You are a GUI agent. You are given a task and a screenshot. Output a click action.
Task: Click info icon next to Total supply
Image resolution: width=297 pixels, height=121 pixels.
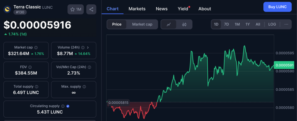click(x=36, y=87)
